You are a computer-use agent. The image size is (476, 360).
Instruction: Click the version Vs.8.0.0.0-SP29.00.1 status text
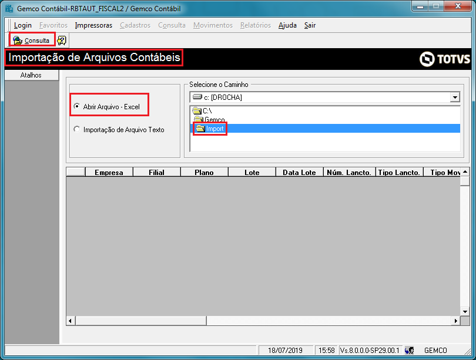[370, 350]
